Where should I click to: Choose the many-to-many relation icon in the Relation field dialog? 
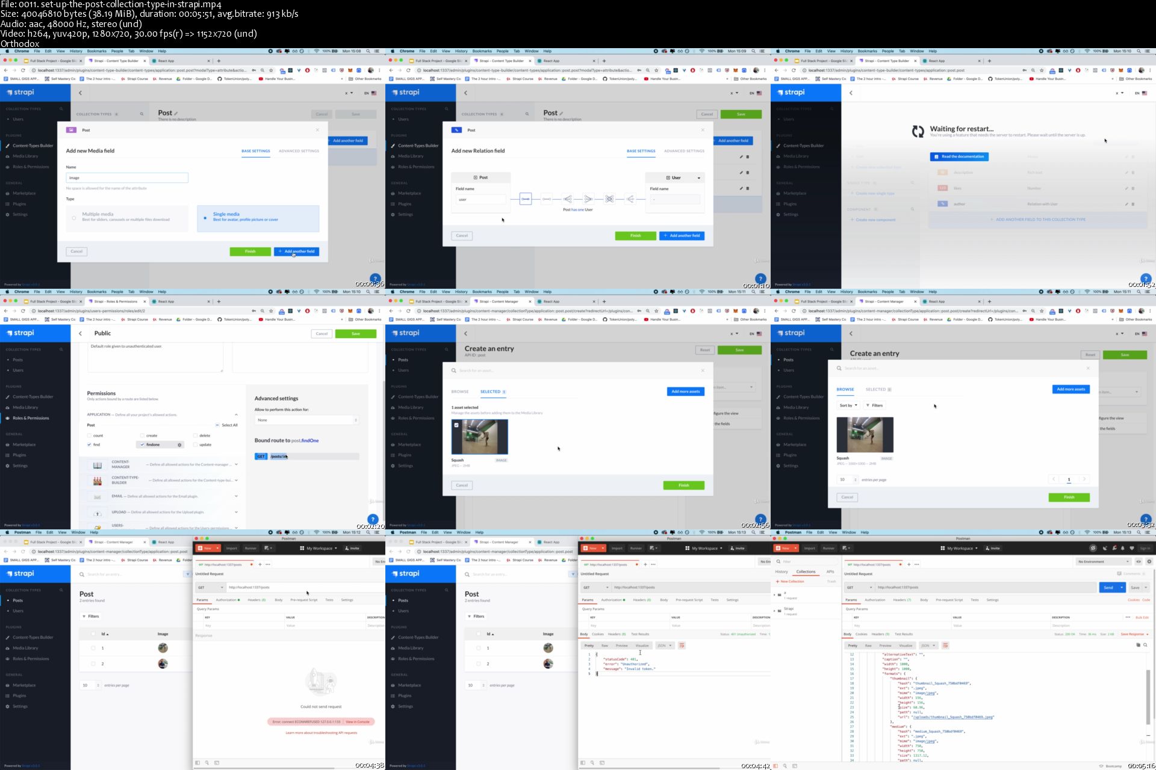point(609,199)
